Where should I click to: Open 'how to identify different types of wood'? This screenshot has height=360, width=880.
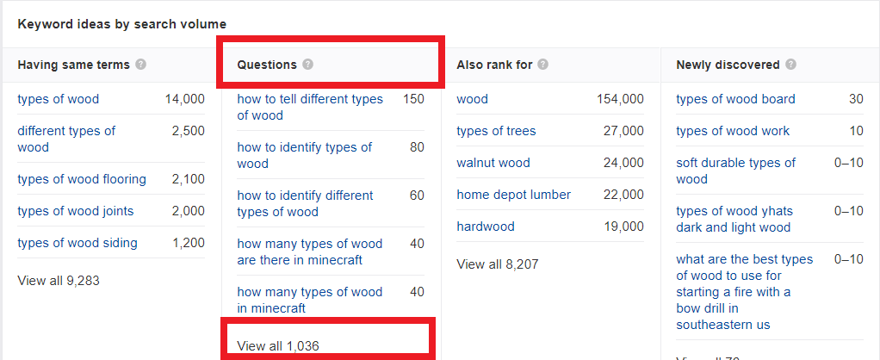pos(306,204)
